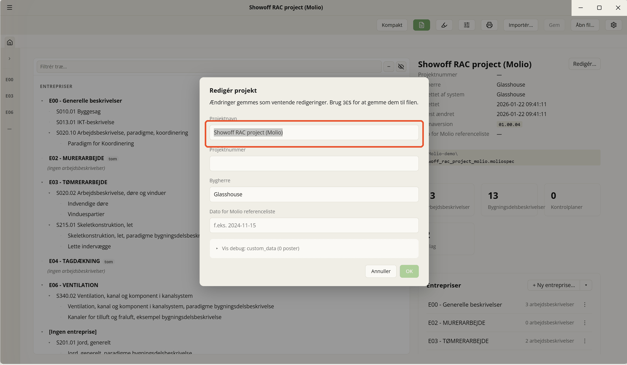Viewport: 627px width, 365px height.
Task: Open the hamburger menu
Action: 9,8
